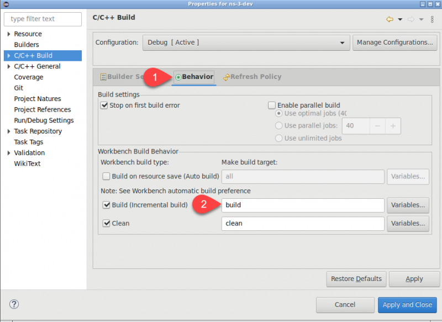The height and width of the screenshot is (322, 442).
Task: Select Git in the properties tree
Action: click(19, 88)
